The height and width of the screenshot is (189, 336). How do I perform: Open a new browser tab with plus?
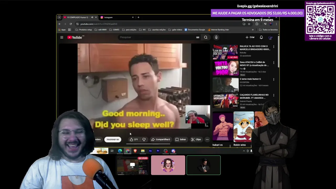click(x=138, y=17)
